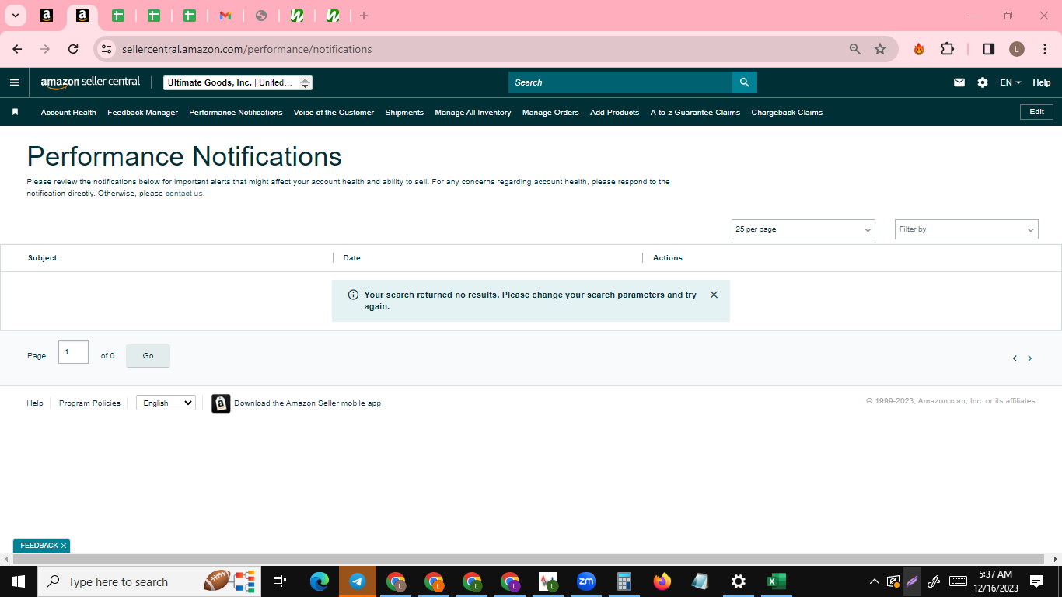Screen dimensions: 1062x597
Task: Click the Amazon Seller mobile app icon
Action: click(221, 403)
